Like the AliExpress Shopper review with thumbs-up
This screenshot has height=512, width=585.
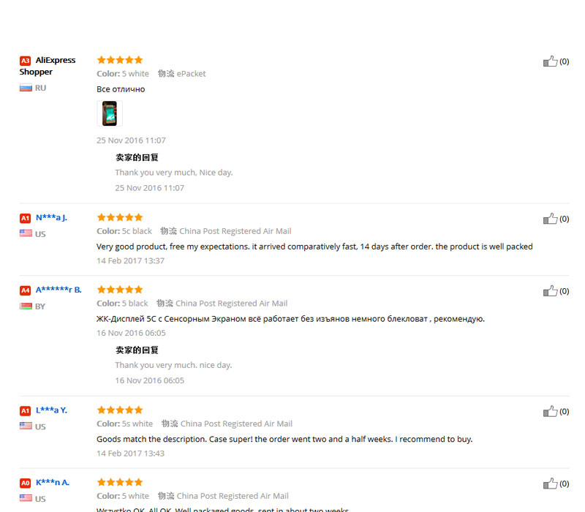click(x=550, y=61)
